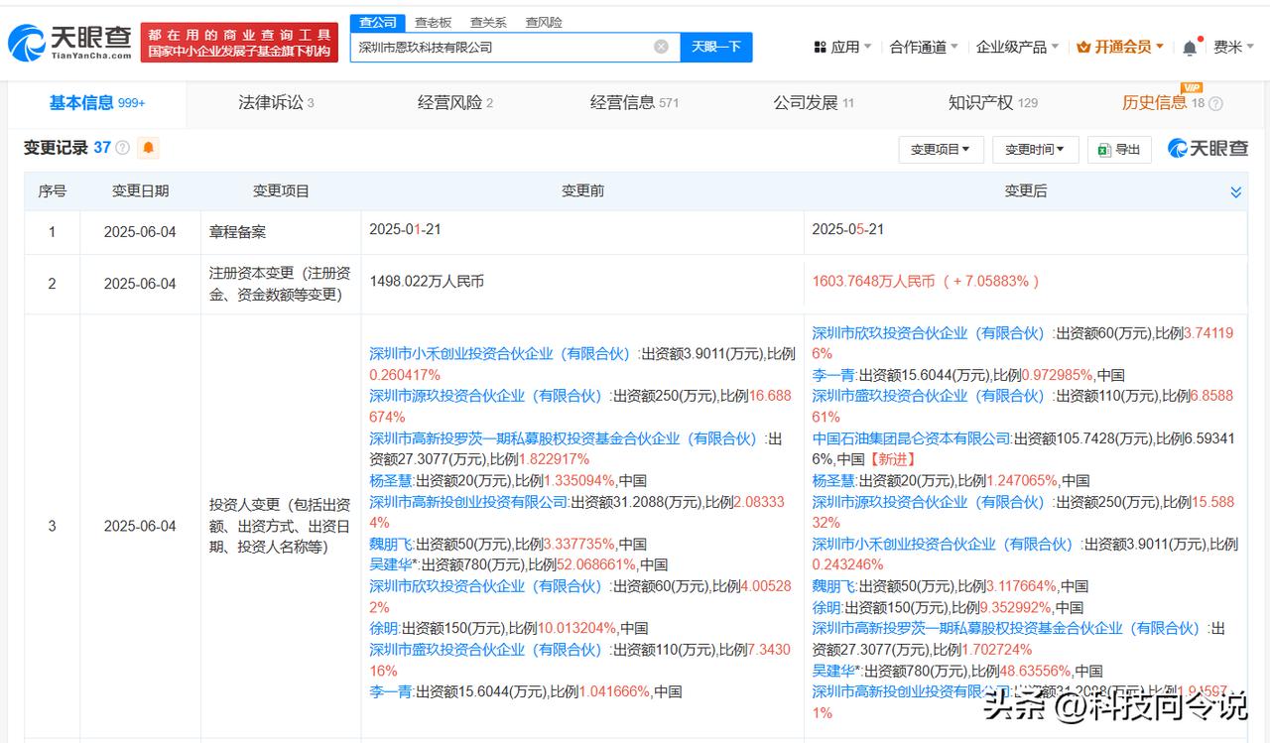
Task: Click the 变更日期 column header
Action: pyautogui.click(x=140, y=191)
